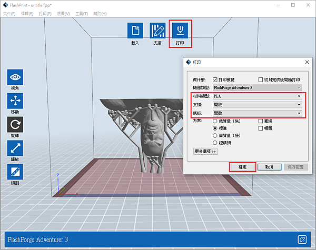Select the 超精細 radio button

(x=215, y=143)
